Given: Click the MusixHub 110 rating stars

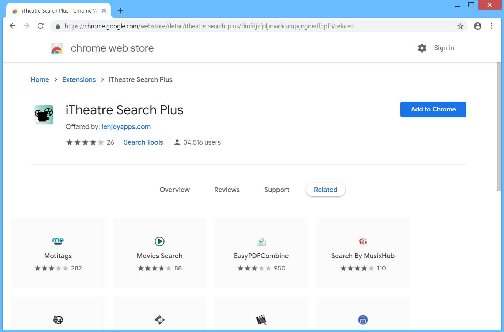Looking at the screenshot, I should point(357,268).
